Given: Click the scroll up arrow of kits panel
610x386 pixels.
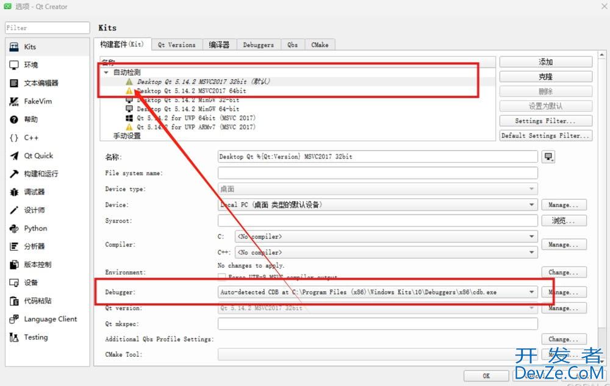Looking at the screenshot, I should coord(602,55).
